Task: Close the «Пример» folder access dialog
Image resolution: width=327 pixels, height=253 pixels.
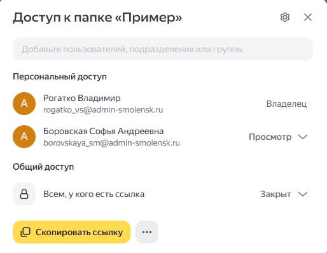Action: click(x=308, y=17)
